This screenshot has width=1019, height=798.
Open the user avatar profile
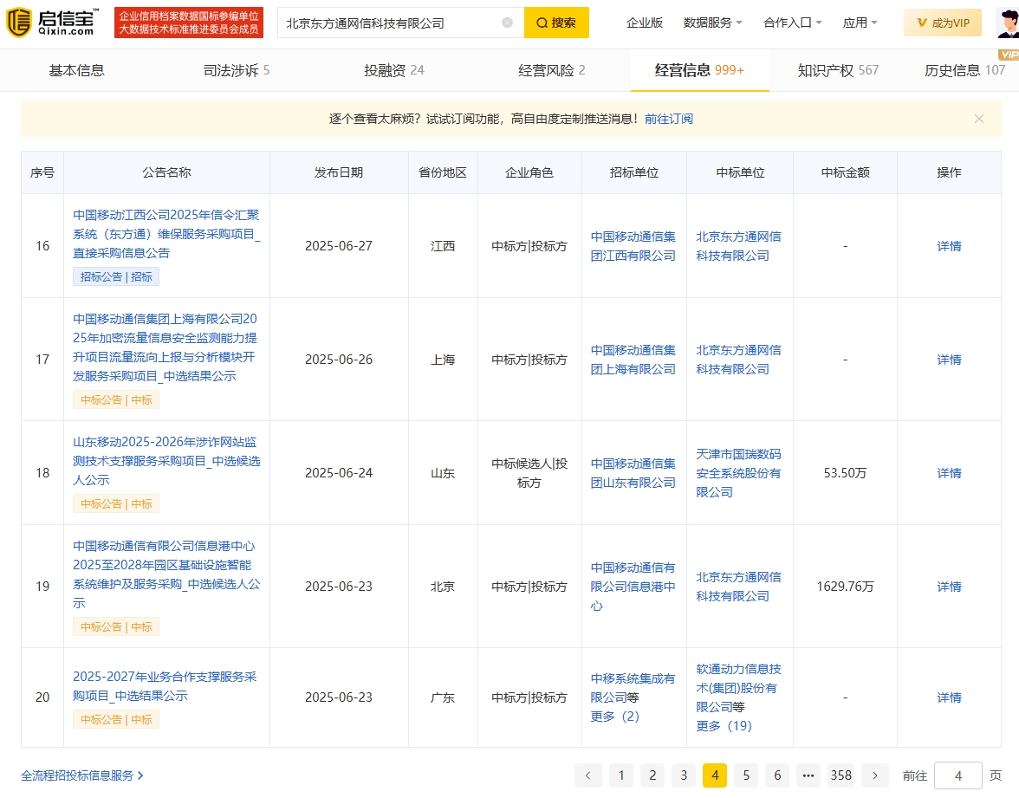[1007, 23]
